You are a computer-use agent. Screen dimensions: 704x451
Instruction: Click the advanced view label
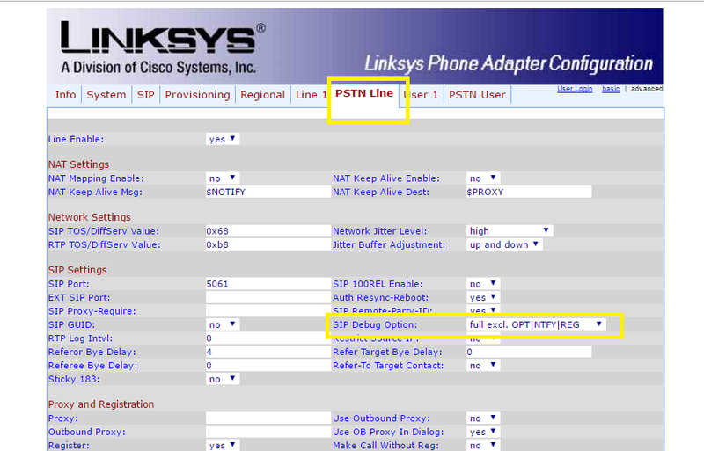(x=647, y=89)
